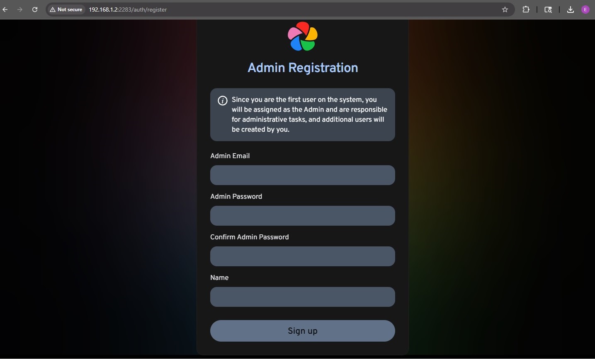The height and width of the screenshot is (359, 595).
Task: Click the Confirm Admin Password label
Action: (x=250, y=237)
